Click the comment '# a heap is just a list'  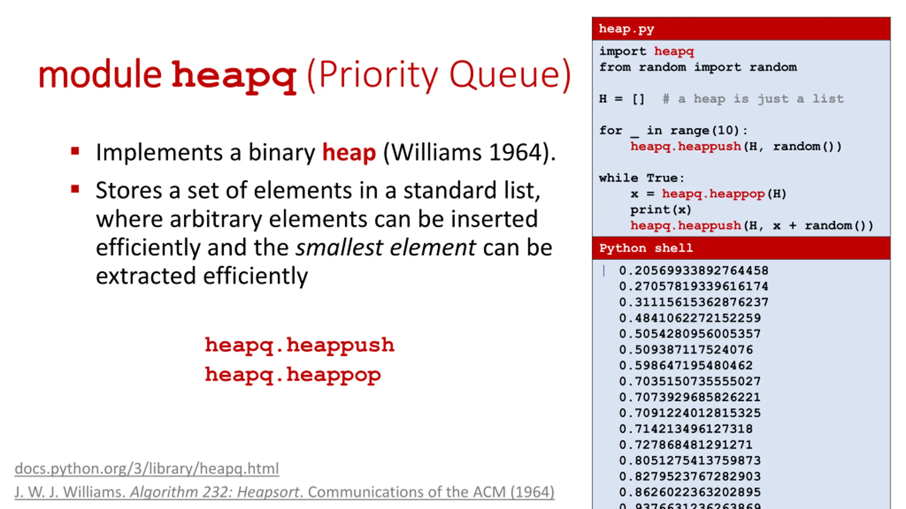tap(753, 99)
